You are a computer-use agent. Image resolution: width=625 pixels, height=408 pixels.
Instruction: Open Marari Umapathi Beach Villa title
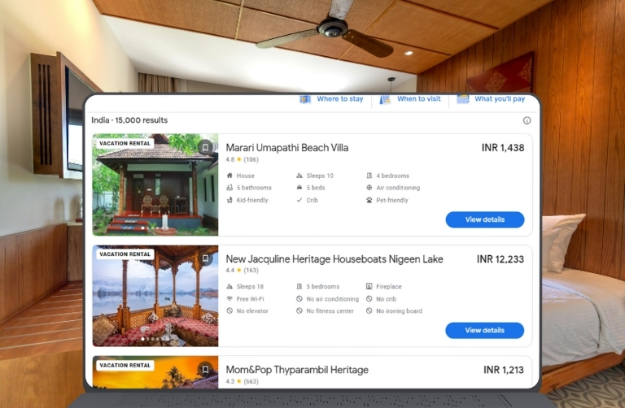pos(287,148)
